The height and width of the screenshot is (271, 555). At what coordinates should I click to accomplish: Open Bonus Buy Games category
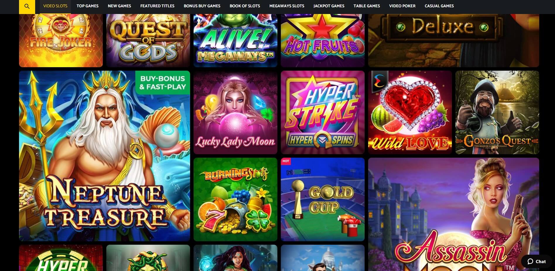click(x=202, y=6)
